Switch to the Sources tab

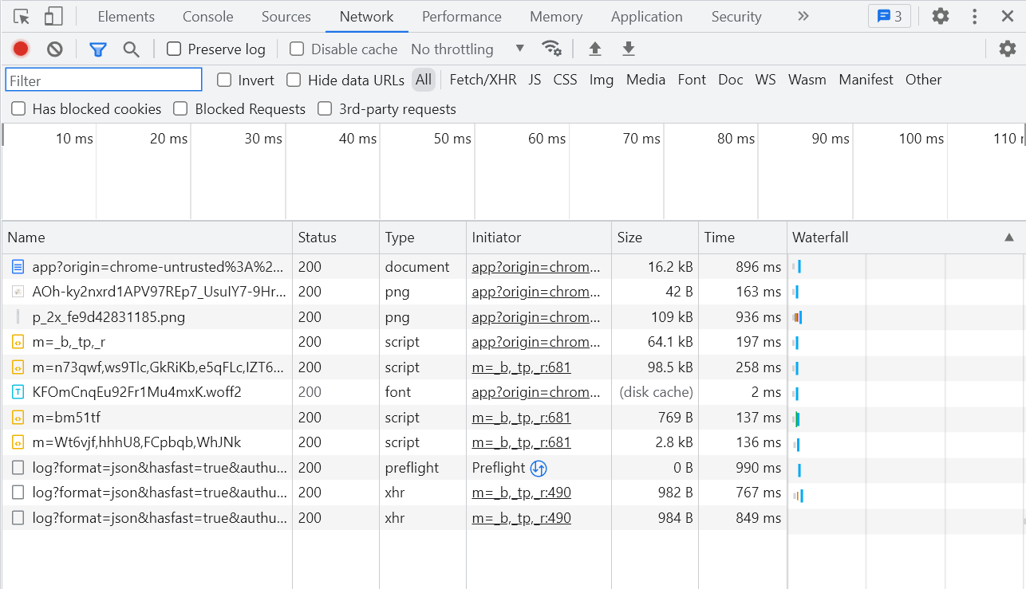tap(286, 16)
